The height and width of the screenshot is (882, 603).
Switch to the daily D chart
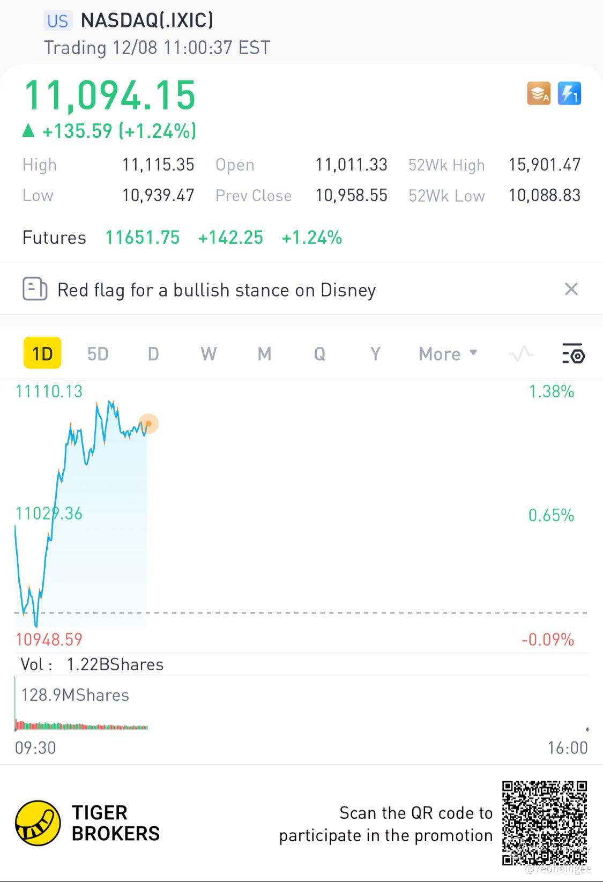point(153,354)
